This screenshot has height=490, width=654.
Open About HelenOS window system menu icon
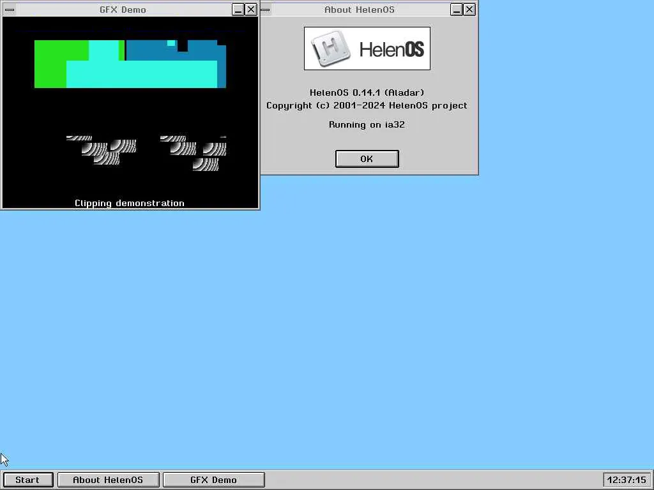click(265, 10)
